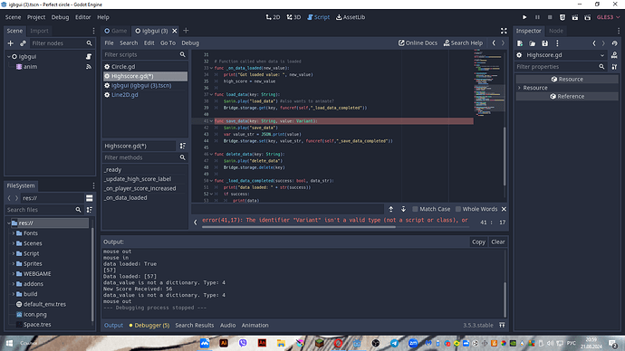Toggle distraction free mode
The width and height of the screenshot is (625, 351).
tap(504, 31)
